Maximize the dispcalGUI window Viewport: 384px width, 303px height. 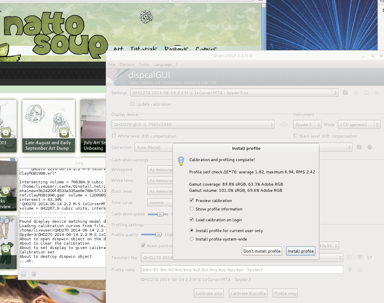pos(372,55)
